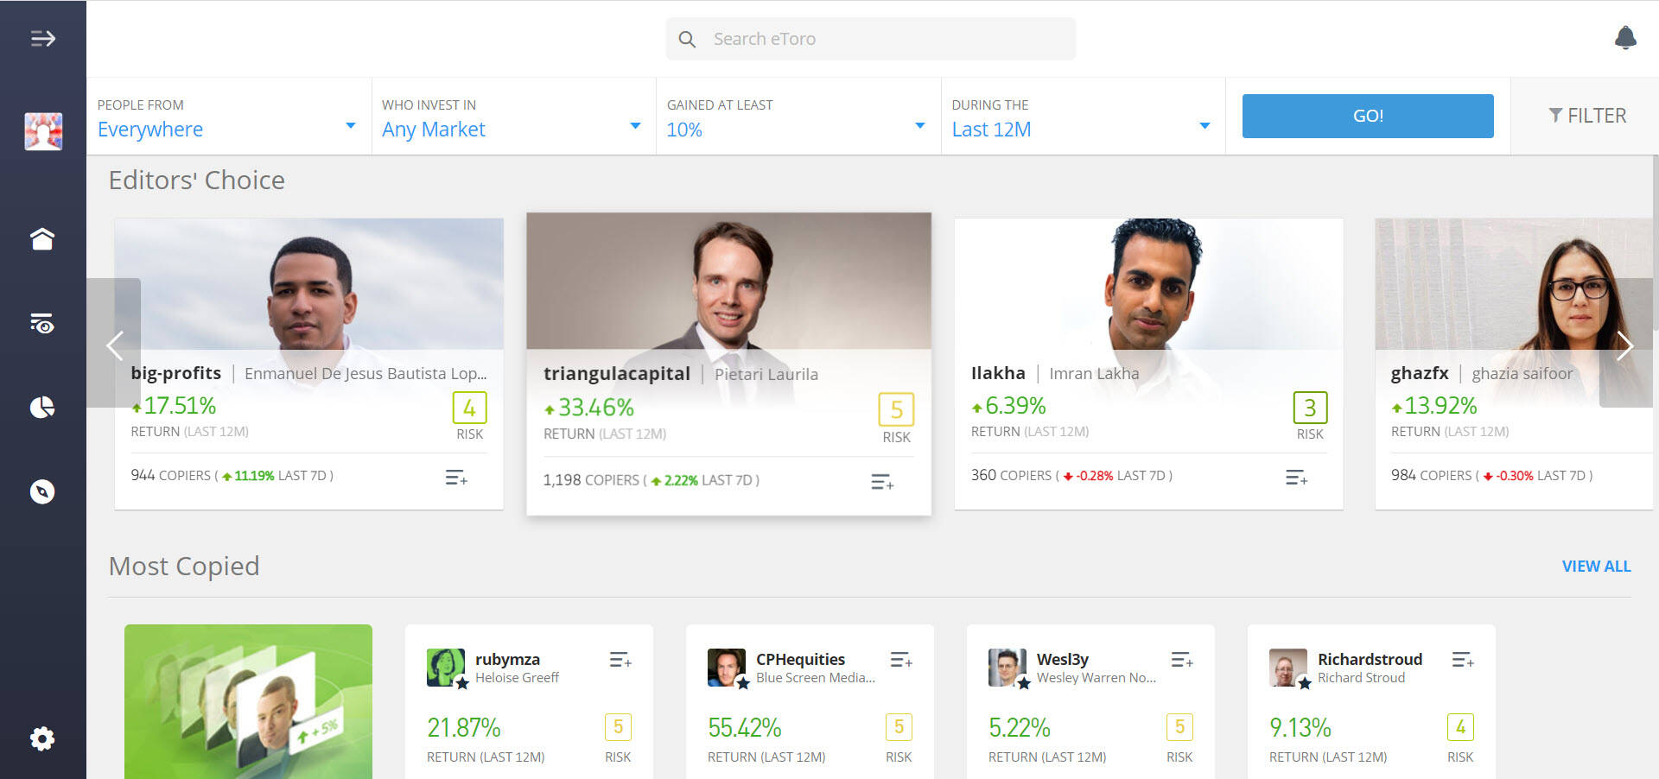Open Wesl3y username link
Viewport: 1659px width, 779px height.
[1063, 660]
